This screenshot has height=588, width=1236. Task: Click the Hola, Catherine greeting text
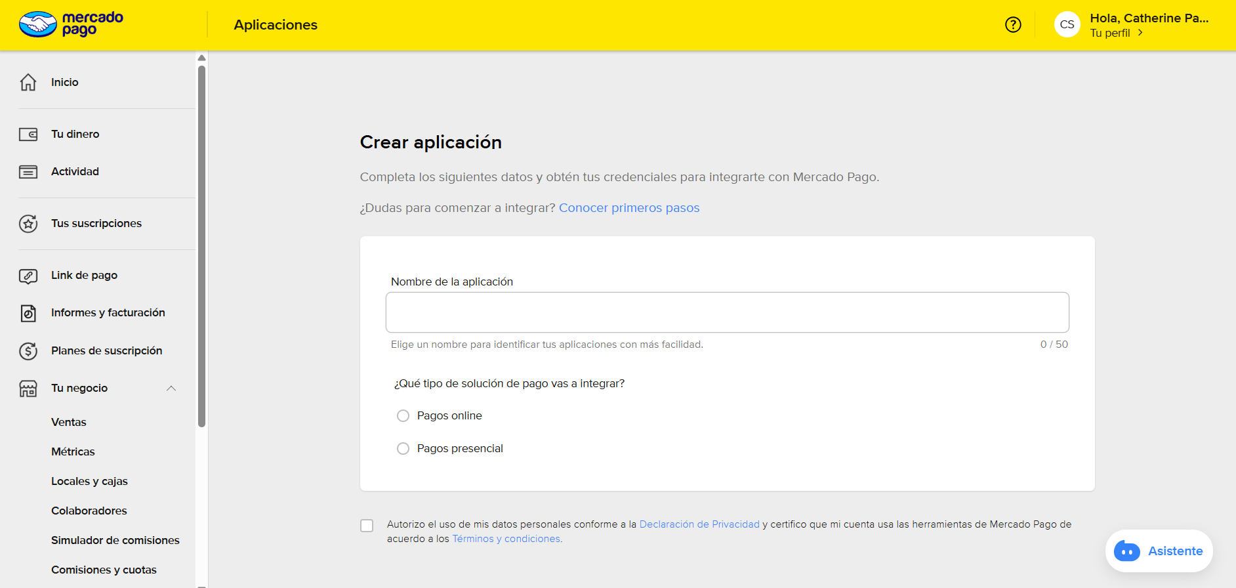pyautogui.click(x=1149, y=18)
